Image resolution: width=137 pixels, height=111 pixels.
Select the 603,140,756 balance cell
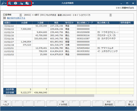56,39
